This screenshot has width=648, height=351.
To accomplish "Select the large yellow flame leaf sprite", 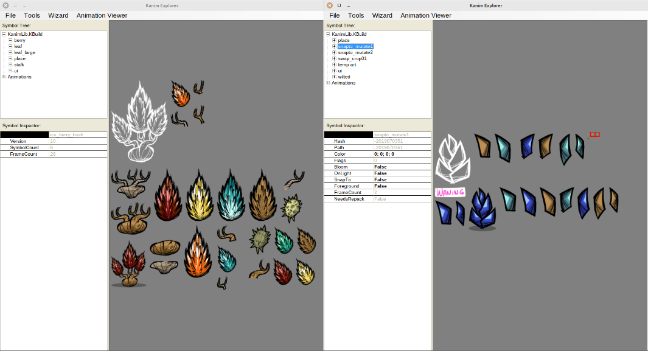I will coord(200,195).
